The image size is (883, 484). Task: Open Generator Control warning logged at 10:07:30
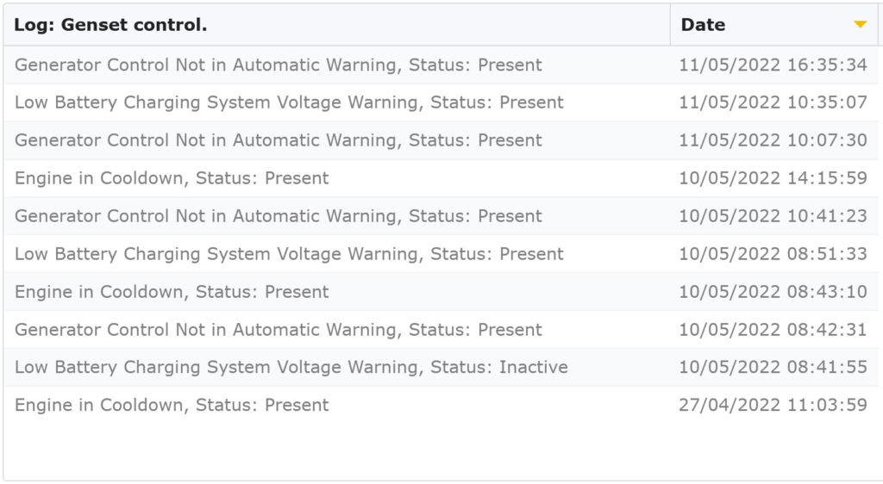(441, 140)
